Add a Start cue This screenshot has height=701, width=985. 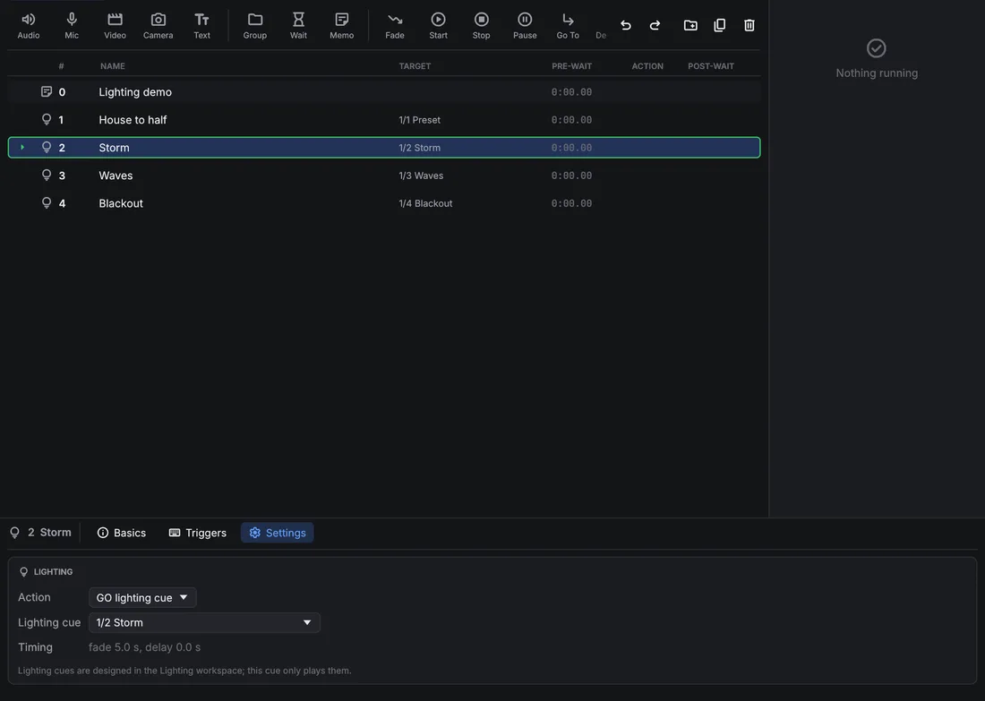point(439,26)
